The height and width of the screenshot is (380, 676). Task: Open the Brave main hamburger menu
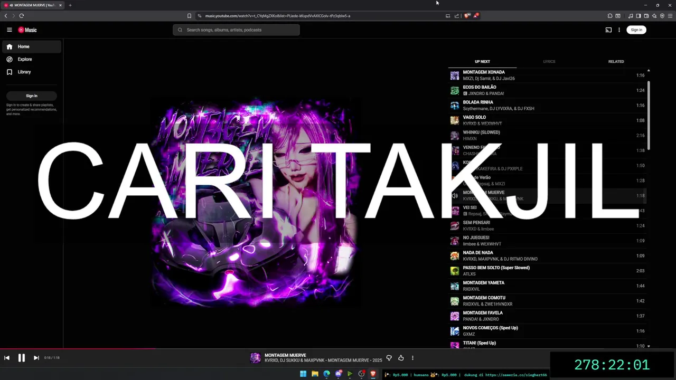click(670, 16)
